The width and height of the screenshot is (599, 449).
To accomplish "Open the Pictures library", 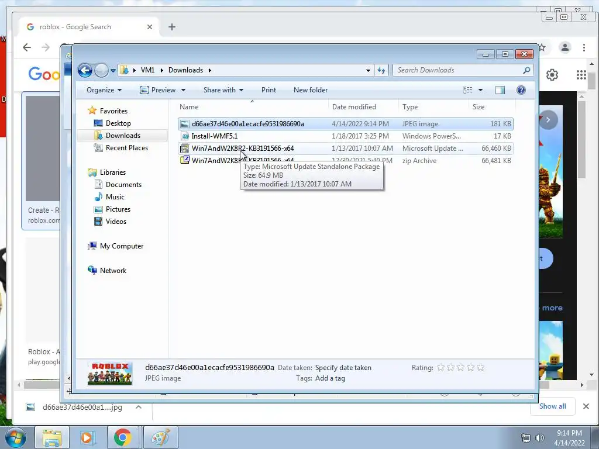I will coord(112,209).
